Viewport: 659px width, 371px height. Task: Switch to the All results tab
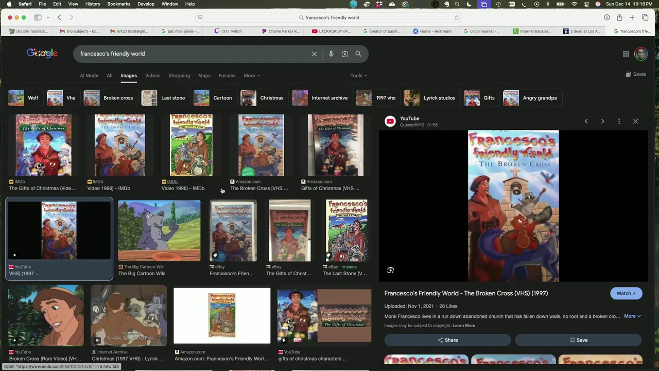tap(109, 76)
